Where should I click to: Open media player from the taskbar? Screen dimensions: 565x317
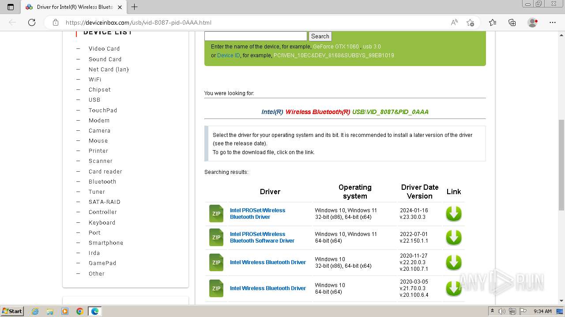pyautogui.click(x=65, y=311)
